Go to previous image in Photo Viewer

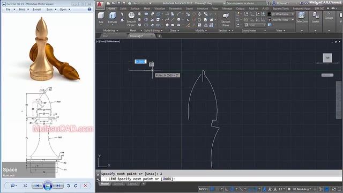37,185
